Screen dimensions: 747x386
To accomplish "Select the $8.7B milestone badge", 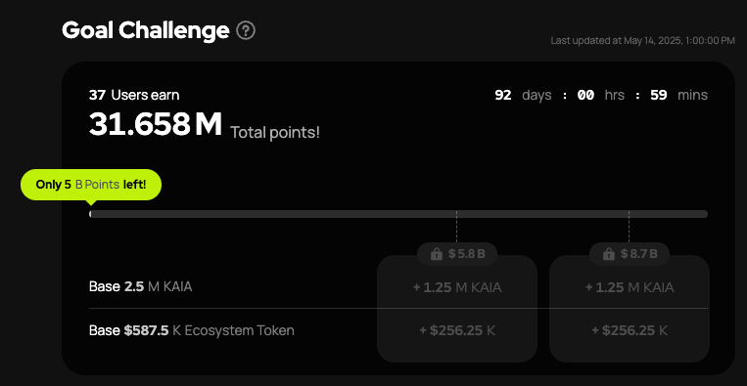I will click(630, 254).
